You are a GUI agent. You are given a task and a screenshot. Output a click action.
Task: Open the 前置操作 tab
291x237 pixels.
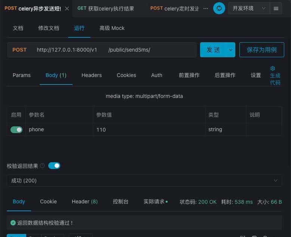point(189,75)
